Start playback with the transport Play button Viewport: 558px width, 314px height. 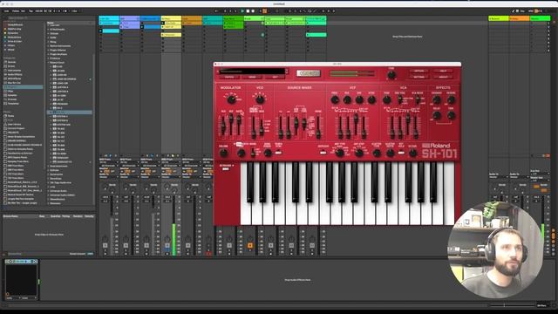click(242, 11)
